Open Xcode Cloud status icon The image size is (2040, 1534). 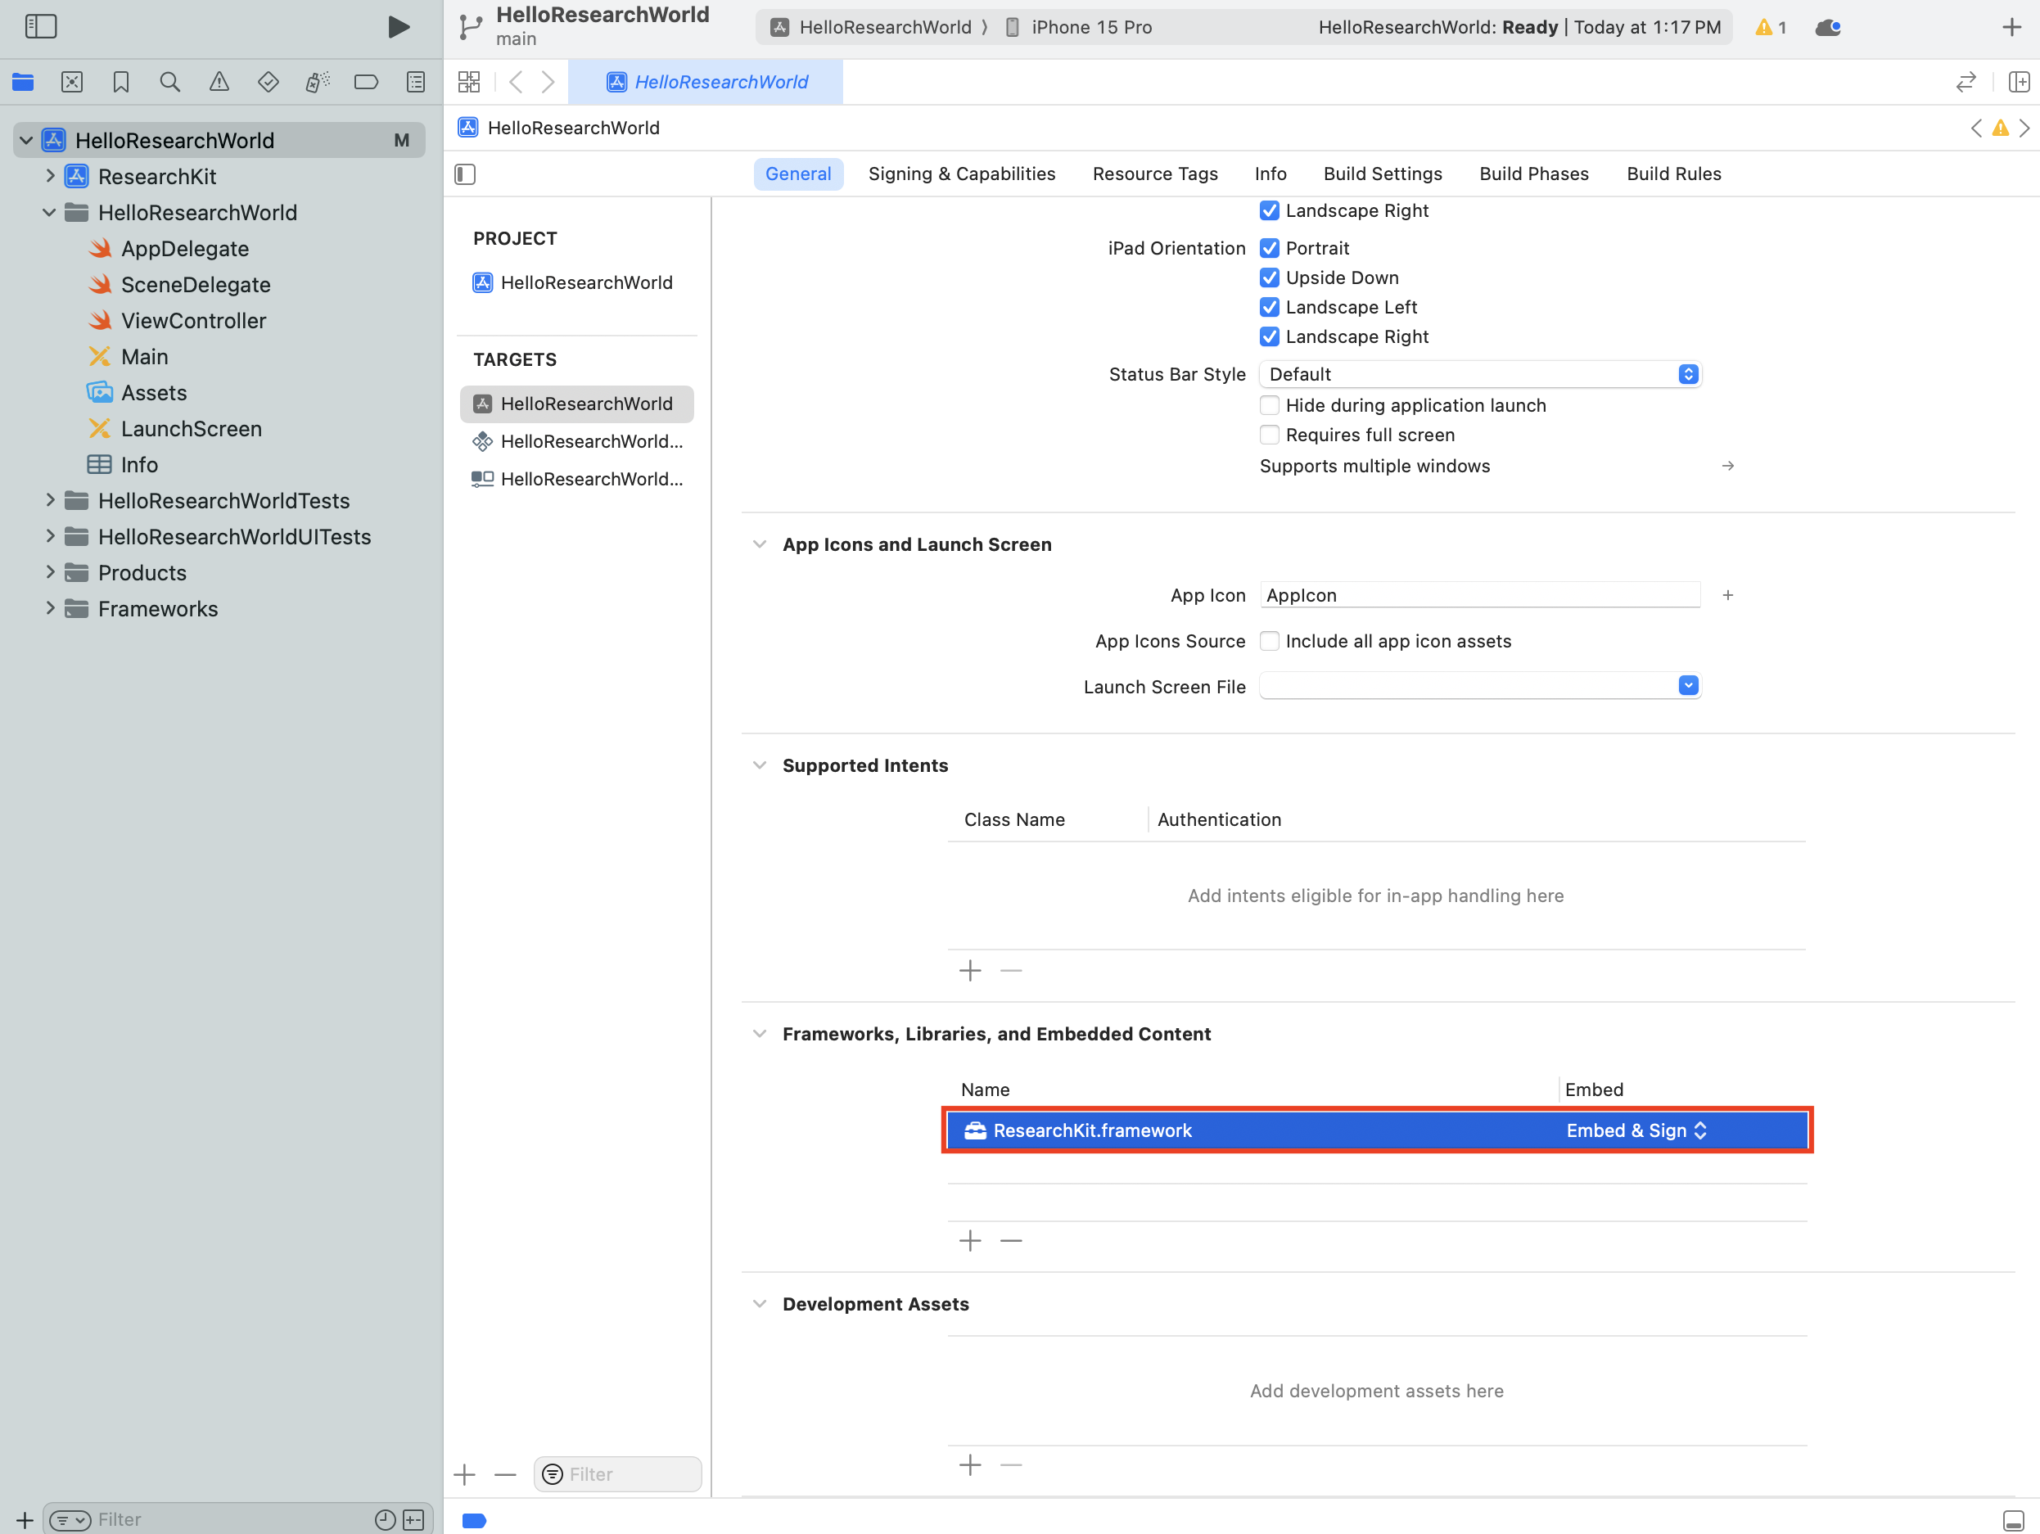click(x=1827, y=28)
